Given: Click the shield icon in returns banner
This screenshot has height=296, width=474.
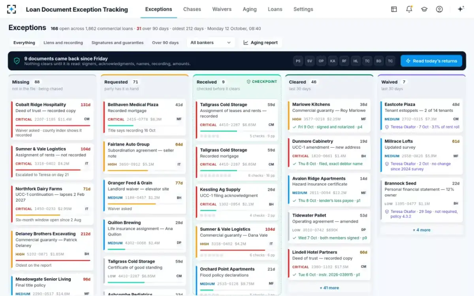Looking at the screenshot, I should [17, 61].
